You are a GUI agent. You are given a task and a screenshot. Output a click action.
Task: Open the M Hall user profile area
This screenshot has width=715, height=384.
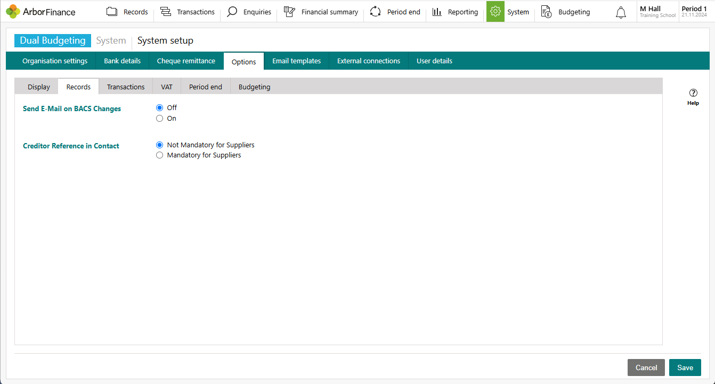[657, 12]
